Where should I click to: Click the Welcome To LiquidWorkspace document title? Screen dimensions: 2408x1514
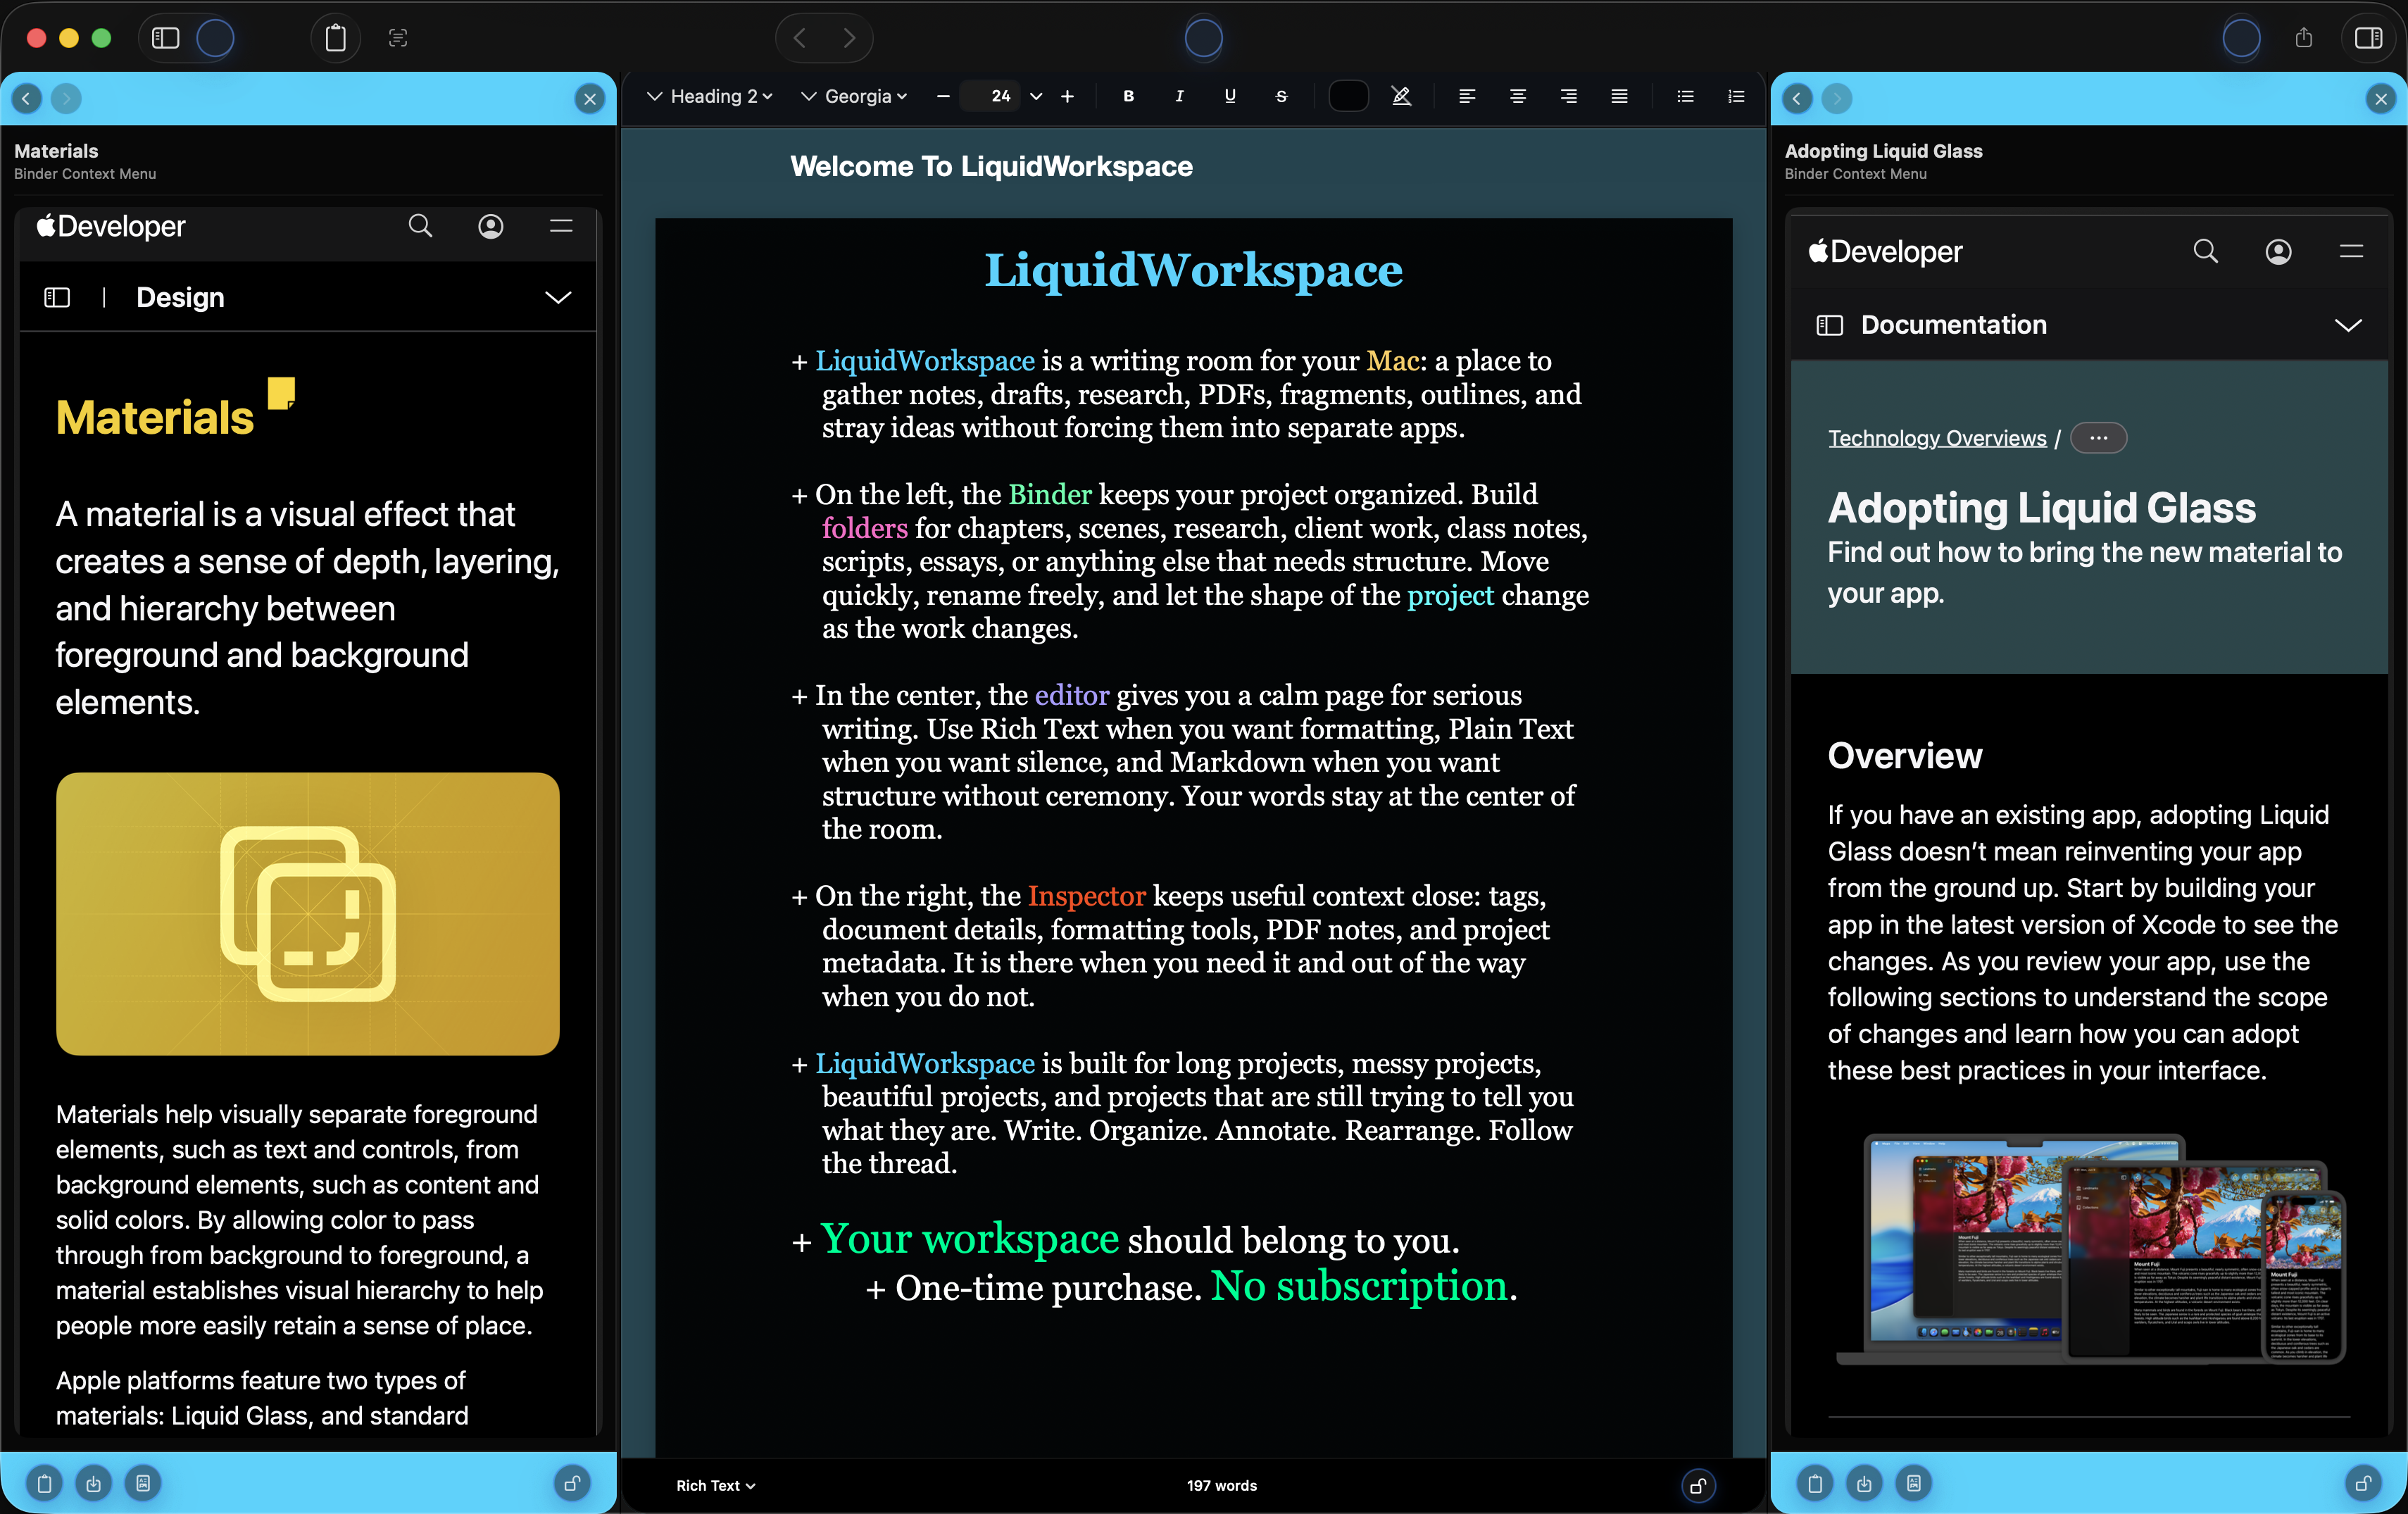coord(991,166)
